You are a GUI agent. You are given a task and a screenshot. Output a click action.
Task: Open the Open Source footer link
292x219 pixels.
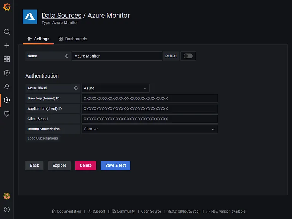point(151,211)
